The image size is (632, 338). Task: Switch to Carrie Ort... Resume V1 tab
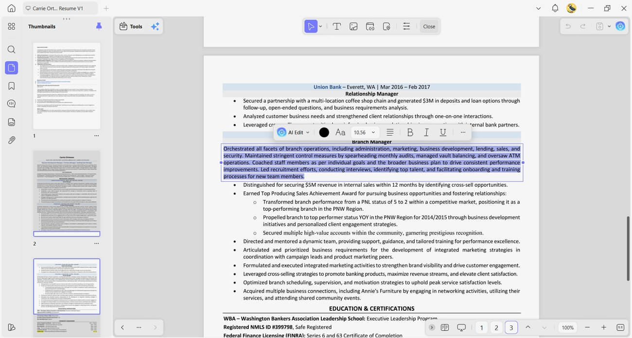[60, 8]
